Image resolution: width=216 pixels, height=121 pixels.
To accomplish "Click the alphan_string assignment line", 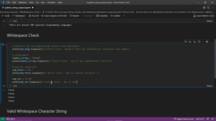I will (x=26, y=58).
